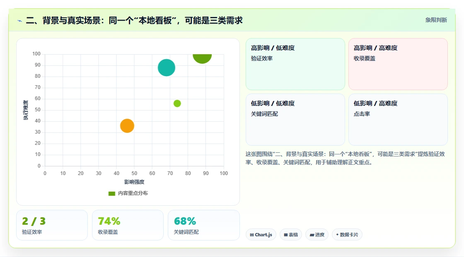Click the 低影响 / 低难度 quadrant heading
The width and height of the screenshot is (464, 257).
pos(273,103)
